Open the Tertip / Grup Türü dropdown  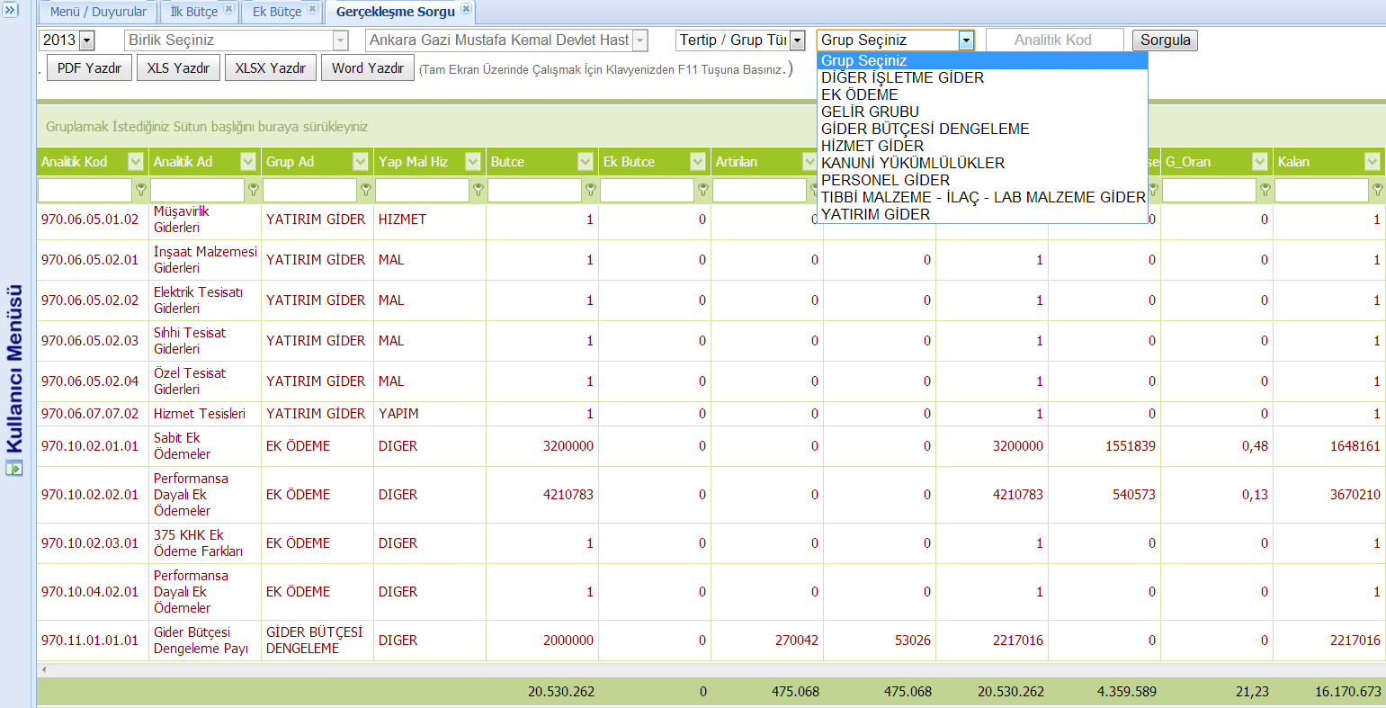[797, 40]
